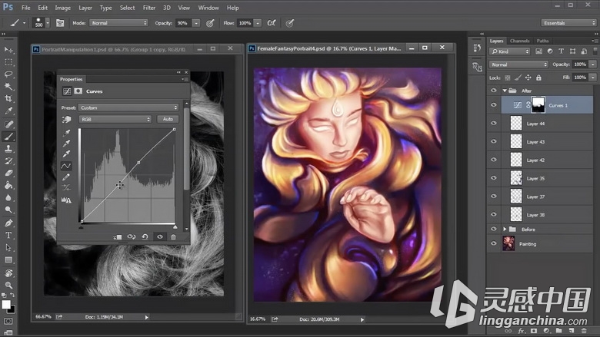Open the Brush panel toggle icon
The height and width of the screenshot is (337, 600).
[x=60, y=23]
